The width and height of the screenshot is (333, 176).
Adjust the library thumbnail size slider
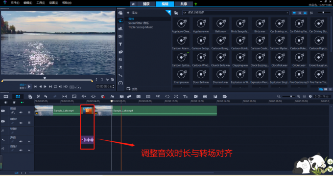[x=324, y=13]
